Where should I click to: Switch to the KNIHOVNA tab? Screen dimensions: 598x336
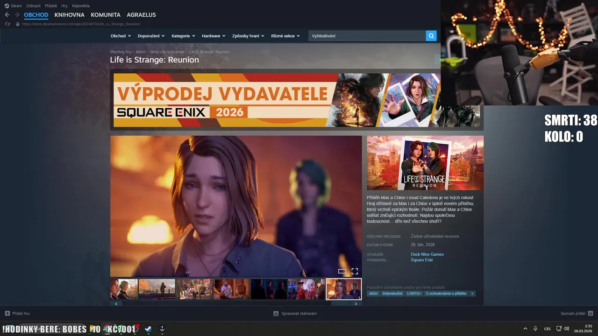(x=69, y=15)
